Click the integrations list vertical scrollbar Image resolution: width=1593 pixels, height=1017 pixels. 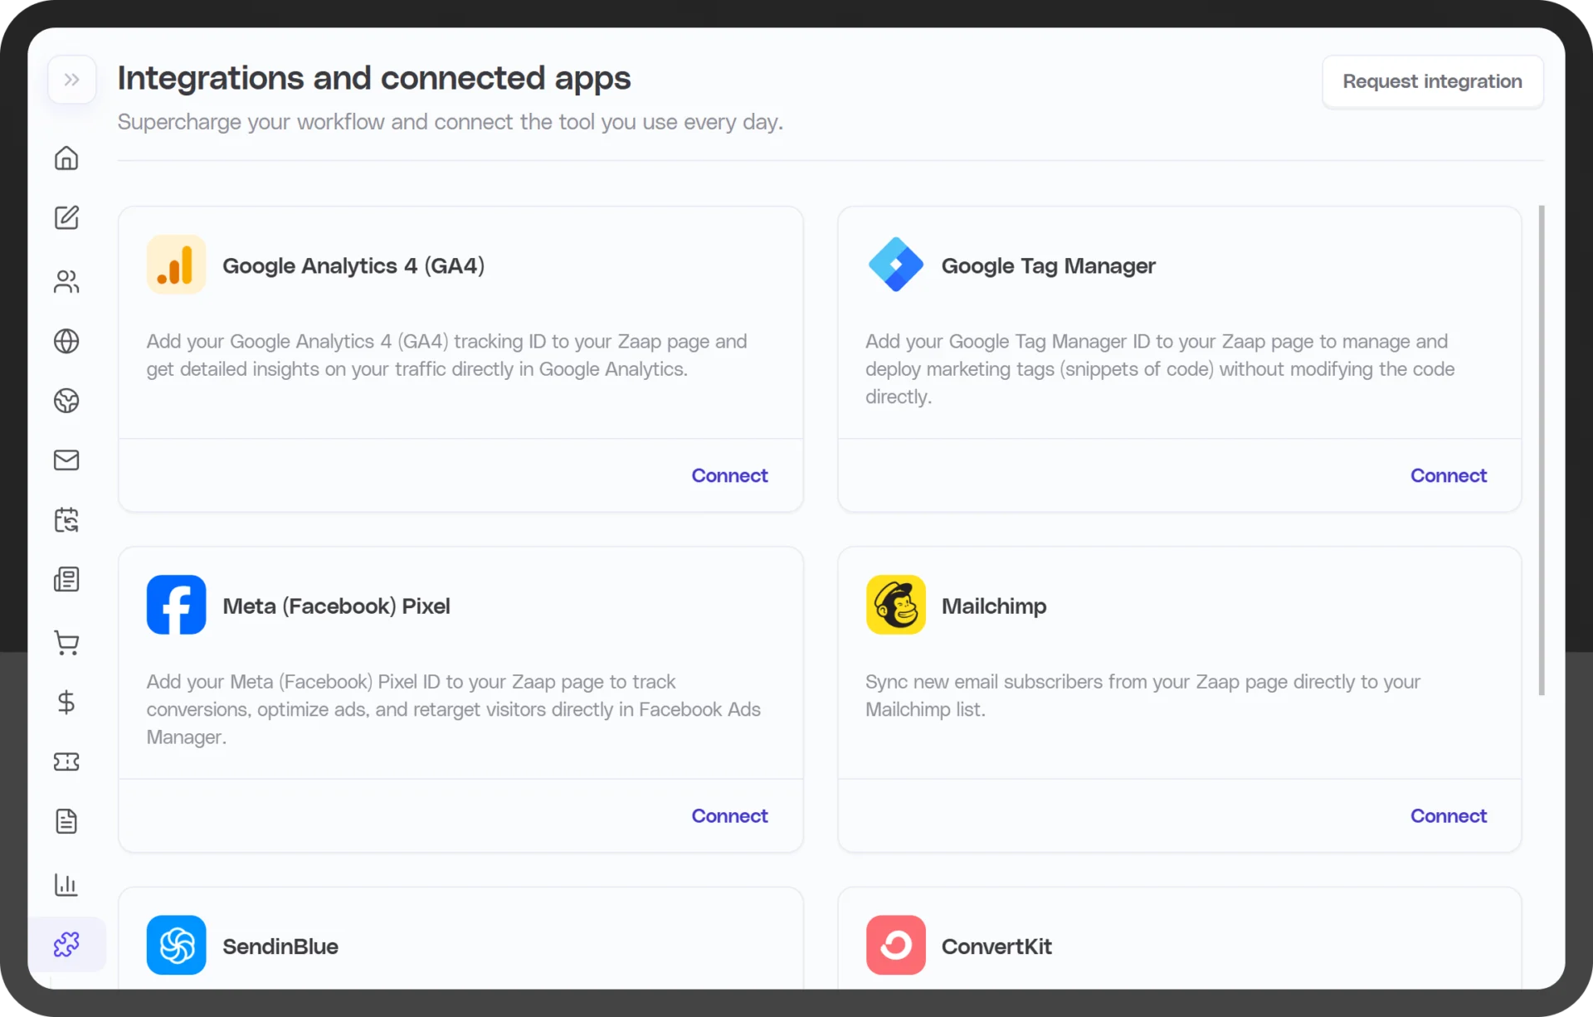click(x=1542, y=450)
